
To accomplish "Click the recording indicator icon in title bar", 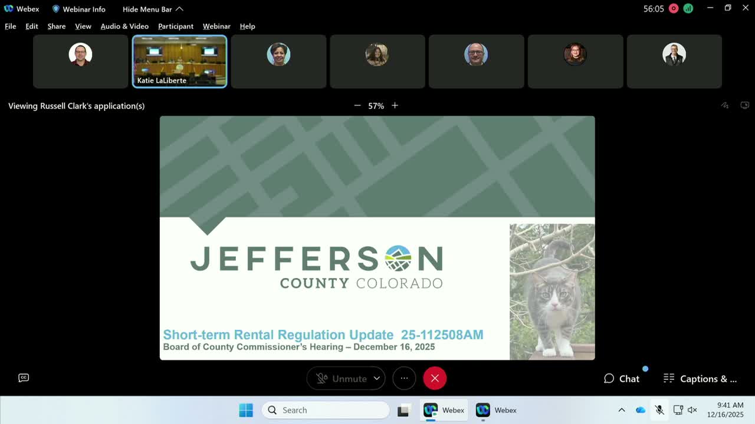I will pos(674,9).
